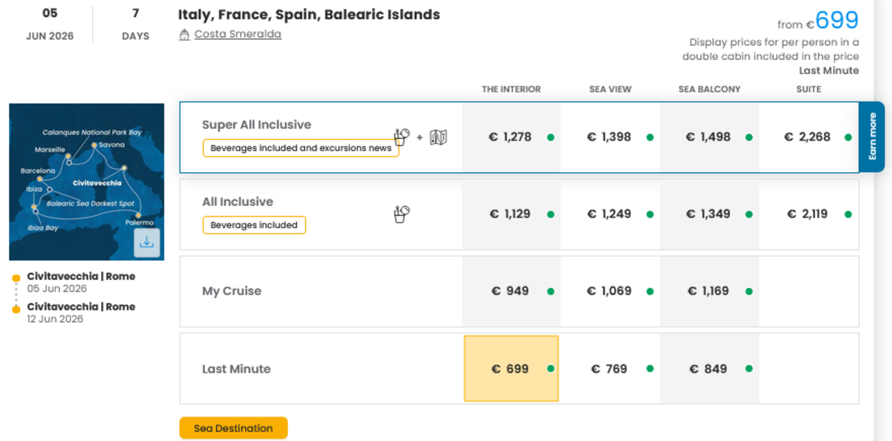892x441 pixels.
Task: Pick My Cruise sea balcony € 1,169
Action: click(x=709, y=291)
